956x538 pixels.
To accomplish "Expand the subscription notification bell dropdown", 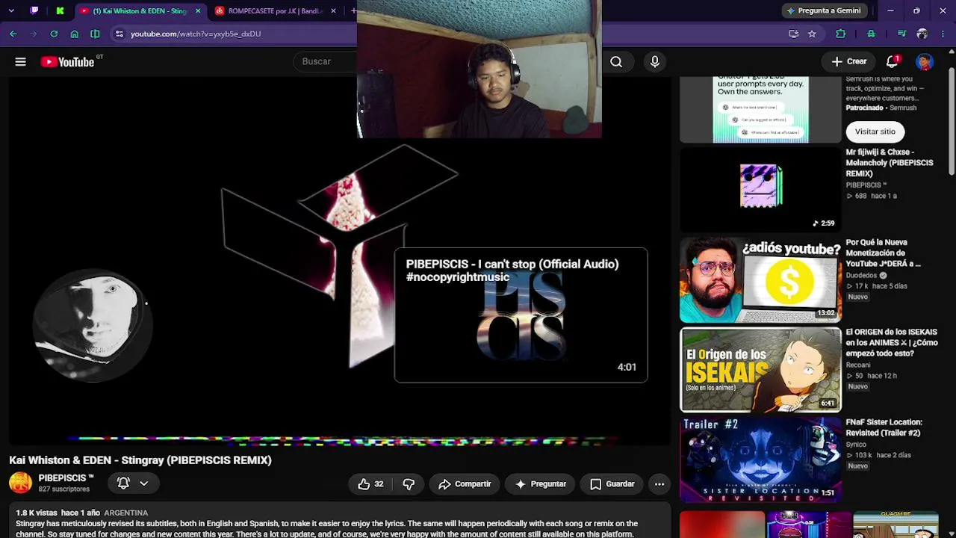I will [x=133, y=483].
